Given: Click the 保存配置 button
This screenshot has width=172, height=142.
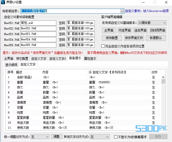Looking at the screenshot, I should pos(112,38).
